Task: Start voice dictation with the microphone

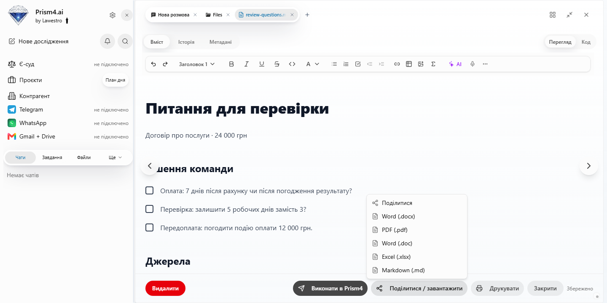Action: tap(473, 64)
